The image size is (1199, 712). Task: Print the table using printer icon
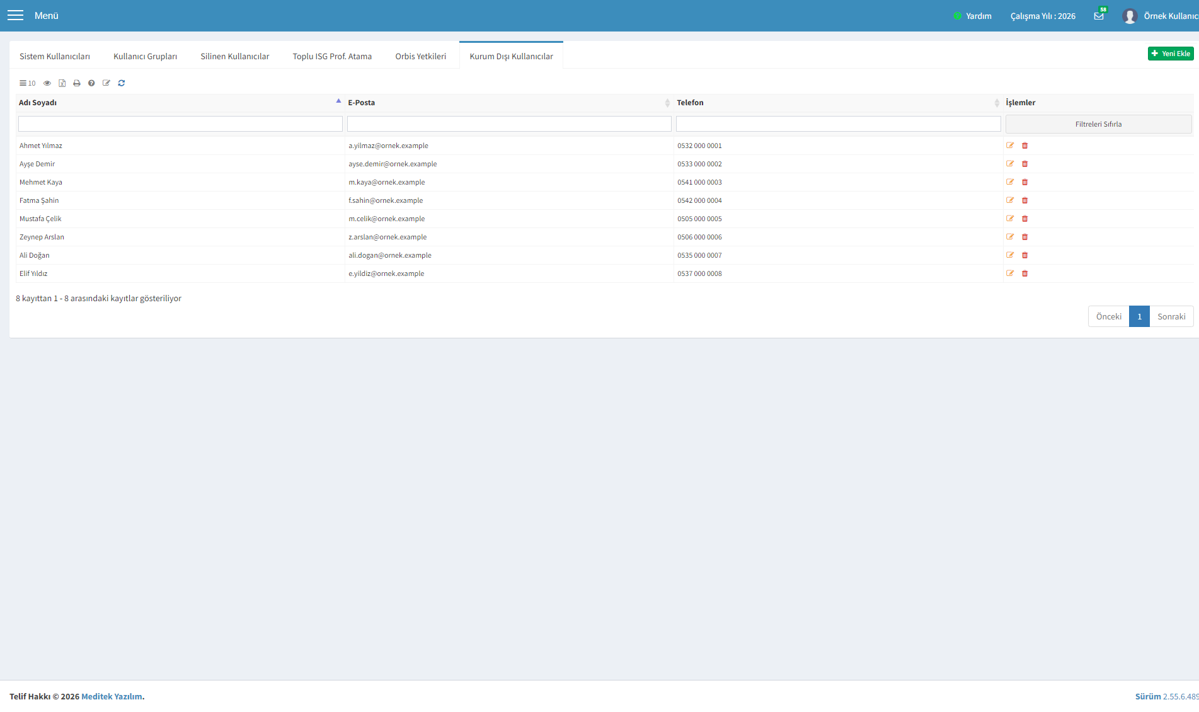(x=77, y=83)
